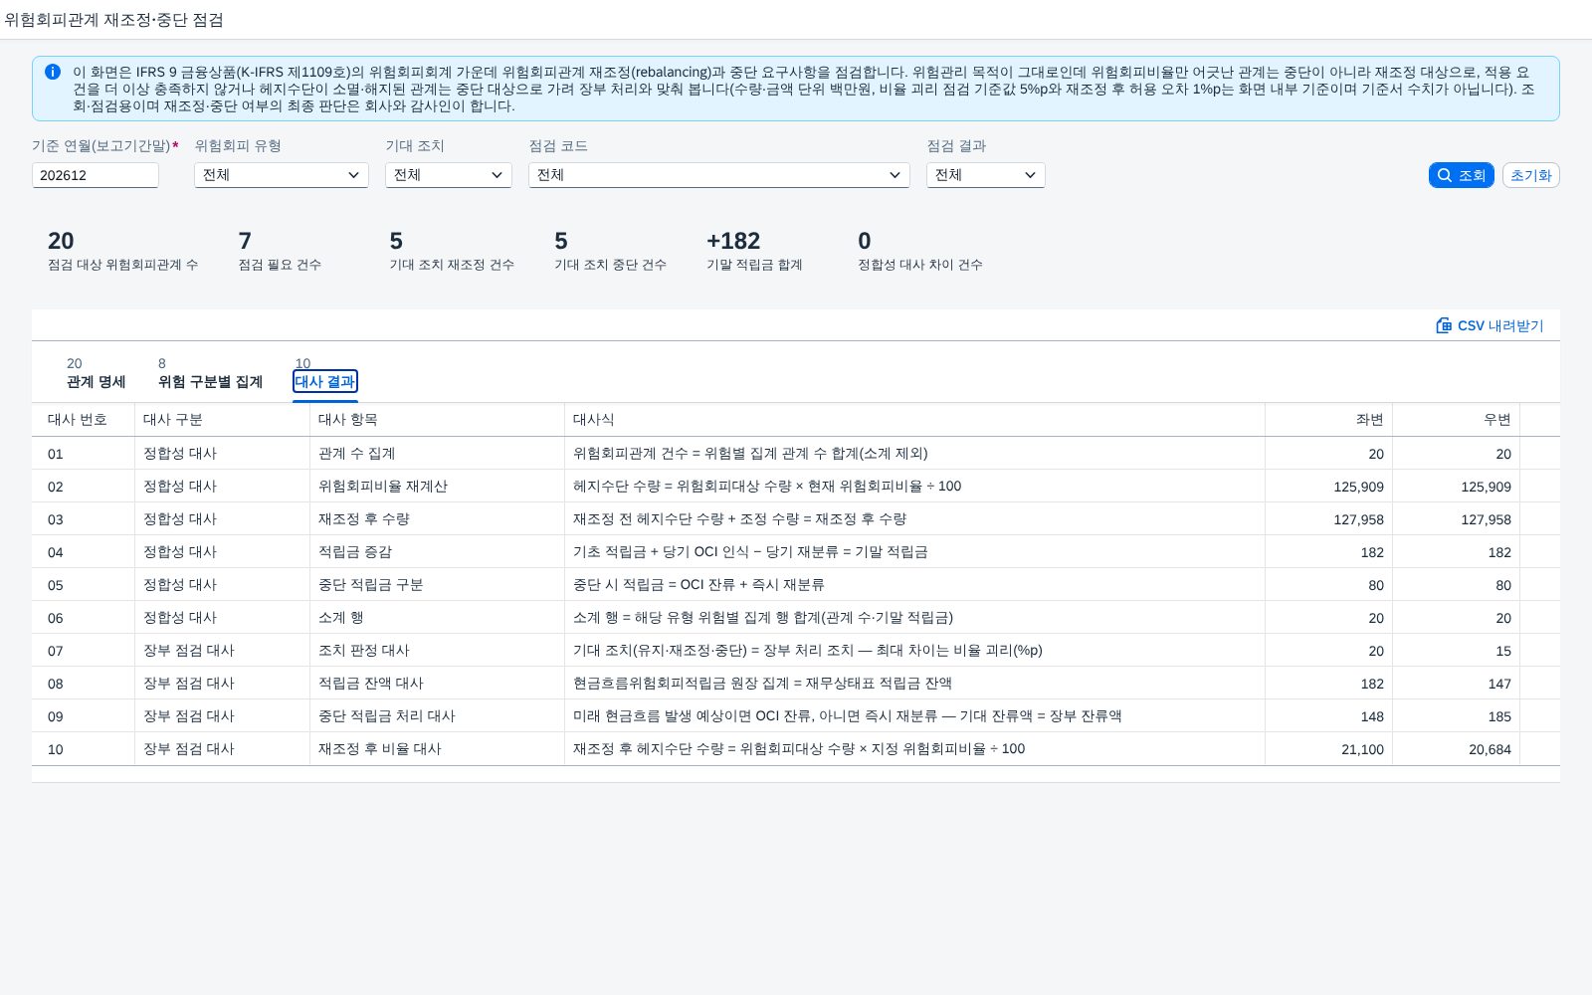Click the 기말 적립금 합계 value +182
This screenshot has width=1592, height=995.
coord(733,241)
